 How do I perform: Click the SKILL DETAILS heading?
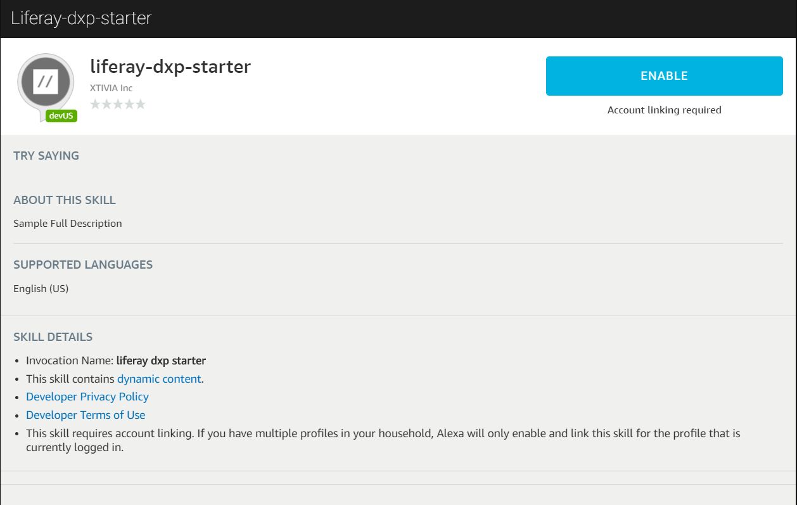tap(53, 337)
